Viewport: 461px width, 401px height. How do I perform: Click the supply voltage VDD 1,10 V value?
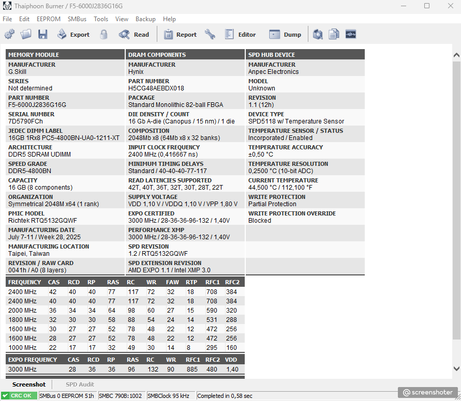click(183, 204)
